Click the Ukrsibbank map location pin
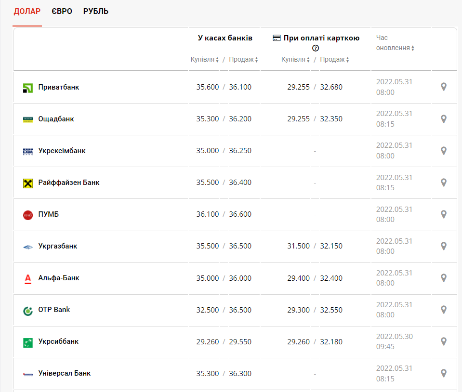 pos(444,341)
